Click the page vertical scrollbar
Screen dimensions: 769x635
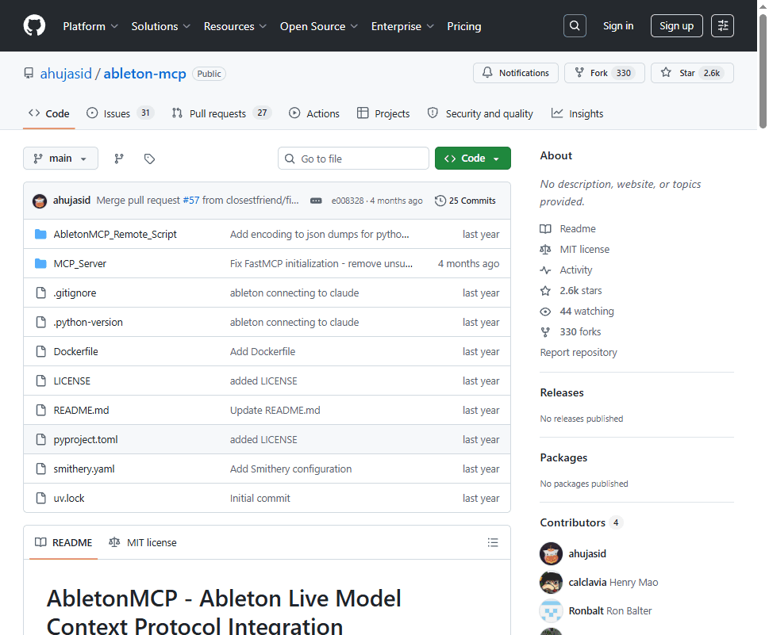[x=763, y=71]
